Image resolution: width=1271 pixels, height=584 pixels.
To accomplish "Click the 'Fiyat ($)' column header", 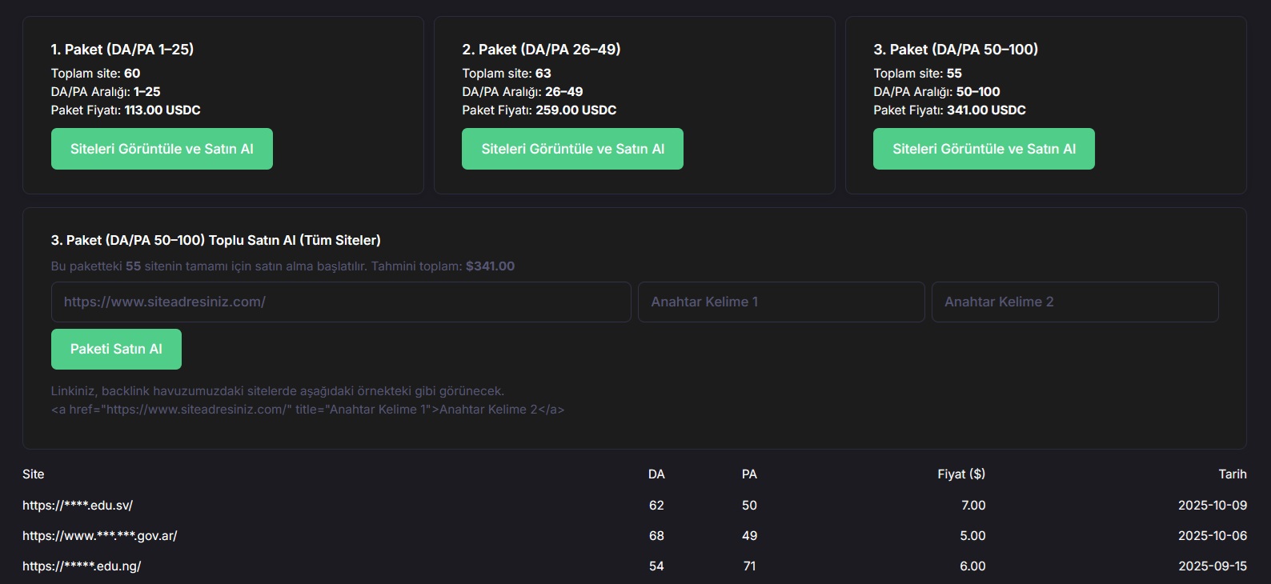I will coord(960,474).
